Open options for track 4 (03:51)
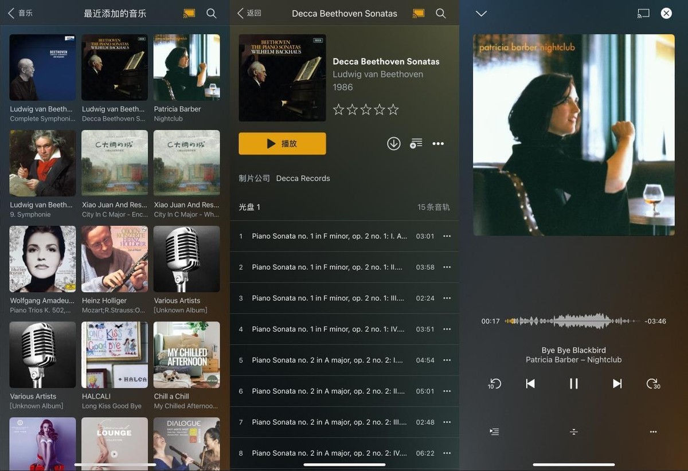The width and height of the screenshot is (688, 471). click(447, 329)
